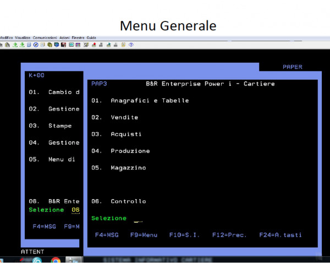Click the Menu Generale heading
This screenshot has width=330, height=264.
[168, 26]
